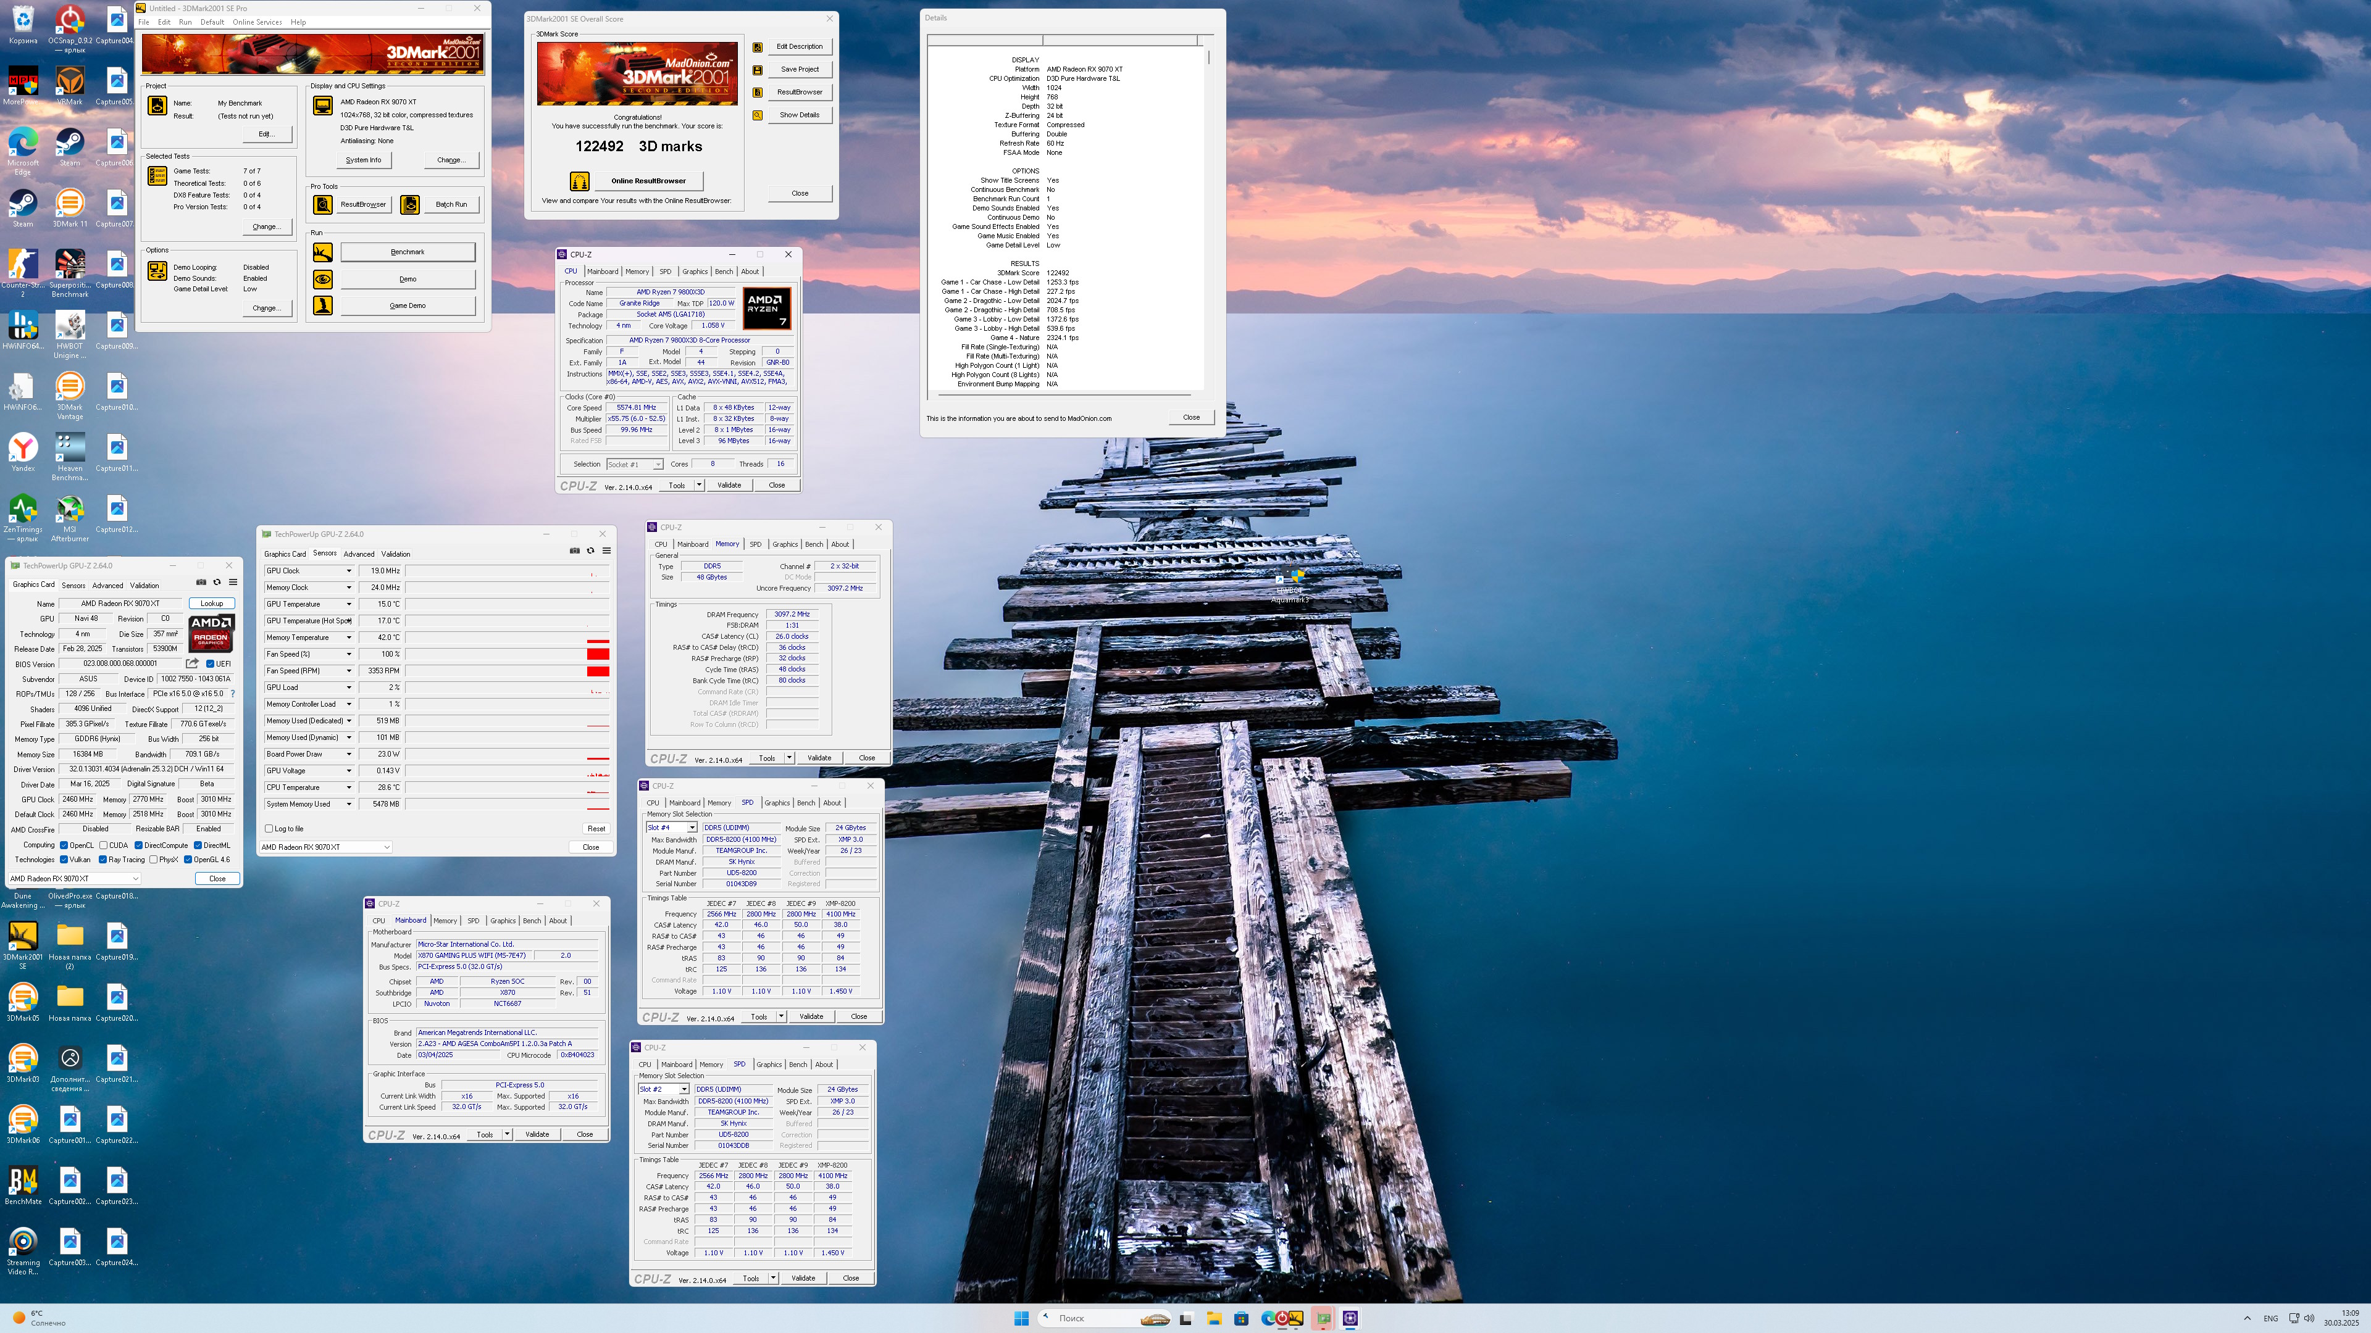Viewport: 2371px width, 1333px height.
Task: Open Memory Temperature sensor dropdown arrow
Action: (x=349, y=637)
